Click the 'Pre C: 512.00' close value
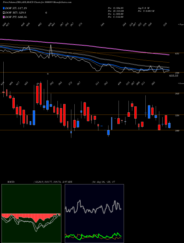Screen dimensions: 184x243 [116, 17]
